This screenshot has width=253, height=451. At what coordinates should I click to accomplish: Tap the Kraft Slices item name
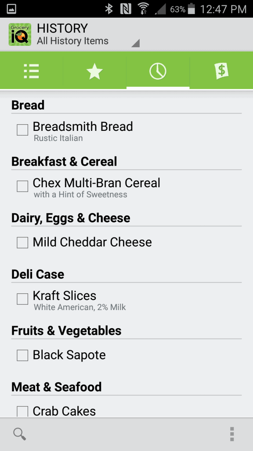[x=65, y=296]
